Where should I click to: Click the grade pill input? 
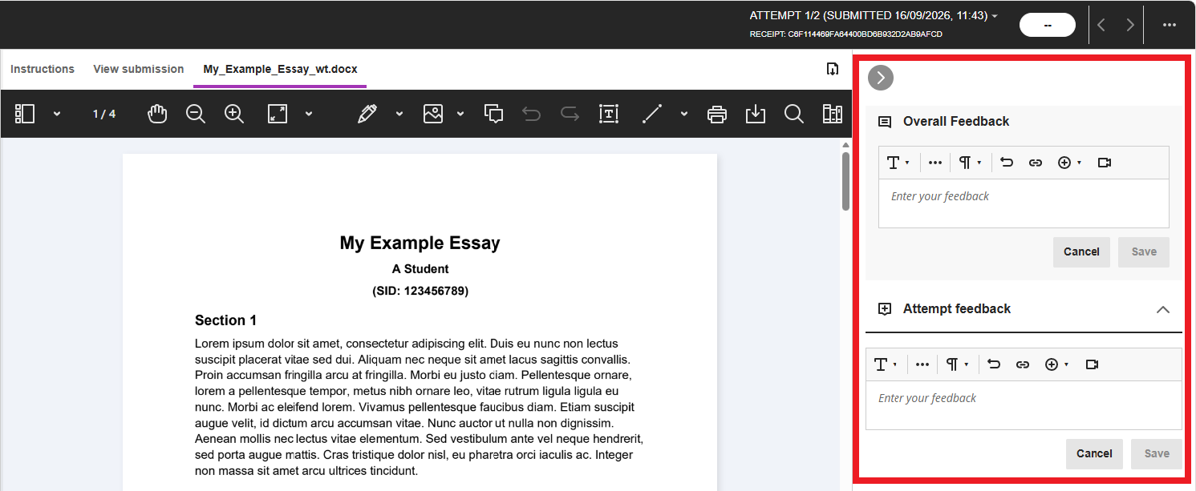(1048, 25)
